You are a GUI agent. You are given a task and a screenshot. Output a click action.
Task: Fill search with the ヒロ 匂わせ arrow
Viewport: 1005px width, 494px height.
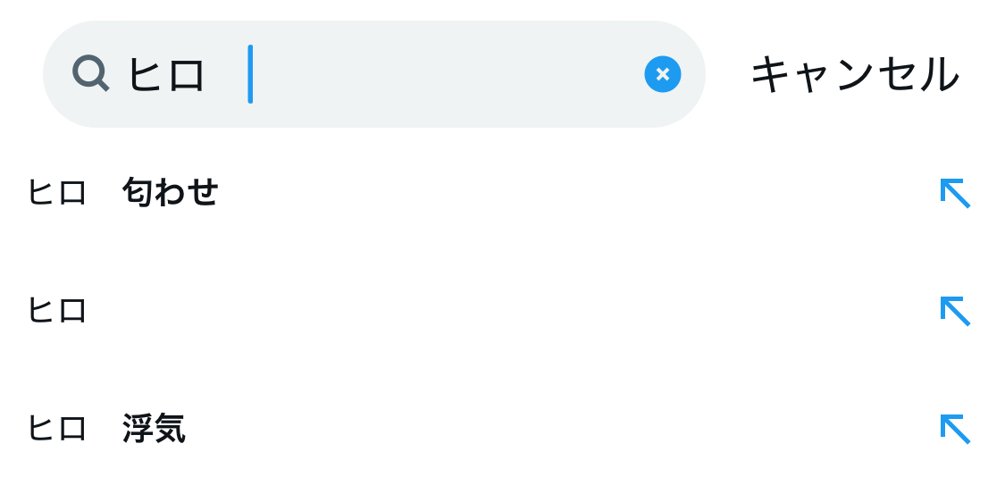click(x=954, y=193)
